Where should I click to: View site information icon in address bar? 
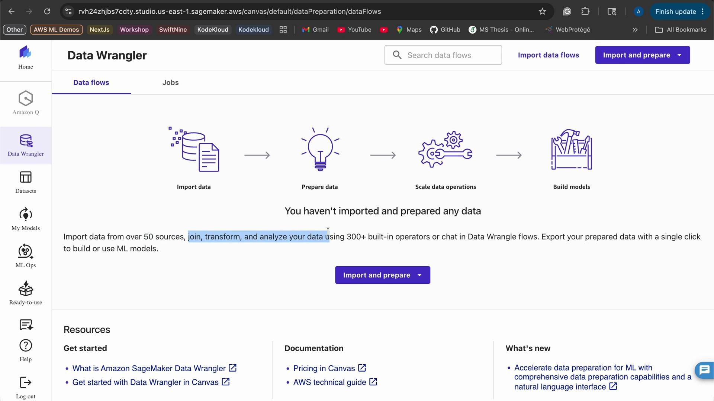(x=68, y=12)
